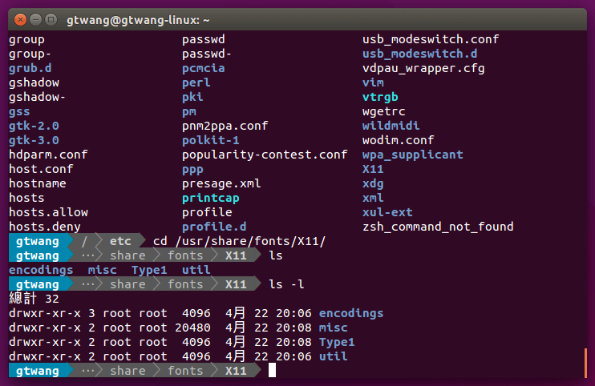Click the 總計 32 total line

tap(34, 299)
